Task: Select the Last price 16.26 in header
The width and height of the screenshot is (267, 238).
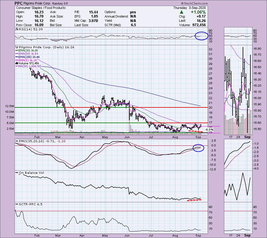Action: click(x=201, y=21)
